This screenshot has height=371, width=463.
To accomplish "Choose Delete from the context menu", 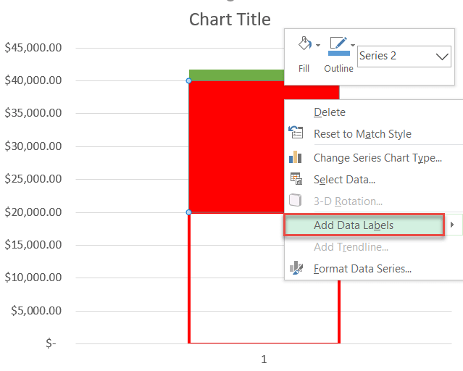I will (x=330, y=112).
